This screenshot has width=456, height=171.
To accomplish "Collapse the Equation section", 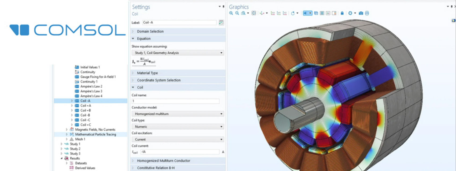I will (144, 38).
